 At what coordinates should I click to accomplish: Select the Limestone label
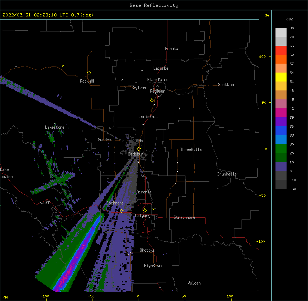55,127
